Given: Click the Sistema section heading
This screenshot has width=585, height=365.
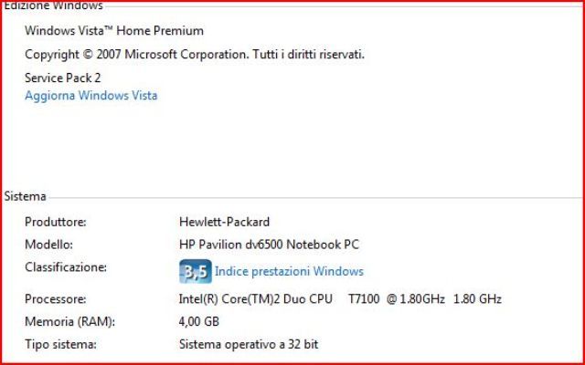Looking at the screenshot, I should tap(26, 196).
